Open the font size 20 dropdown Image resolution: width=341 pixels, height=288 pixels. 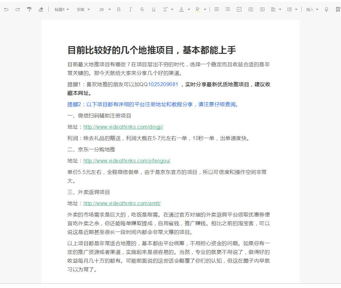(x=105, y=10)
